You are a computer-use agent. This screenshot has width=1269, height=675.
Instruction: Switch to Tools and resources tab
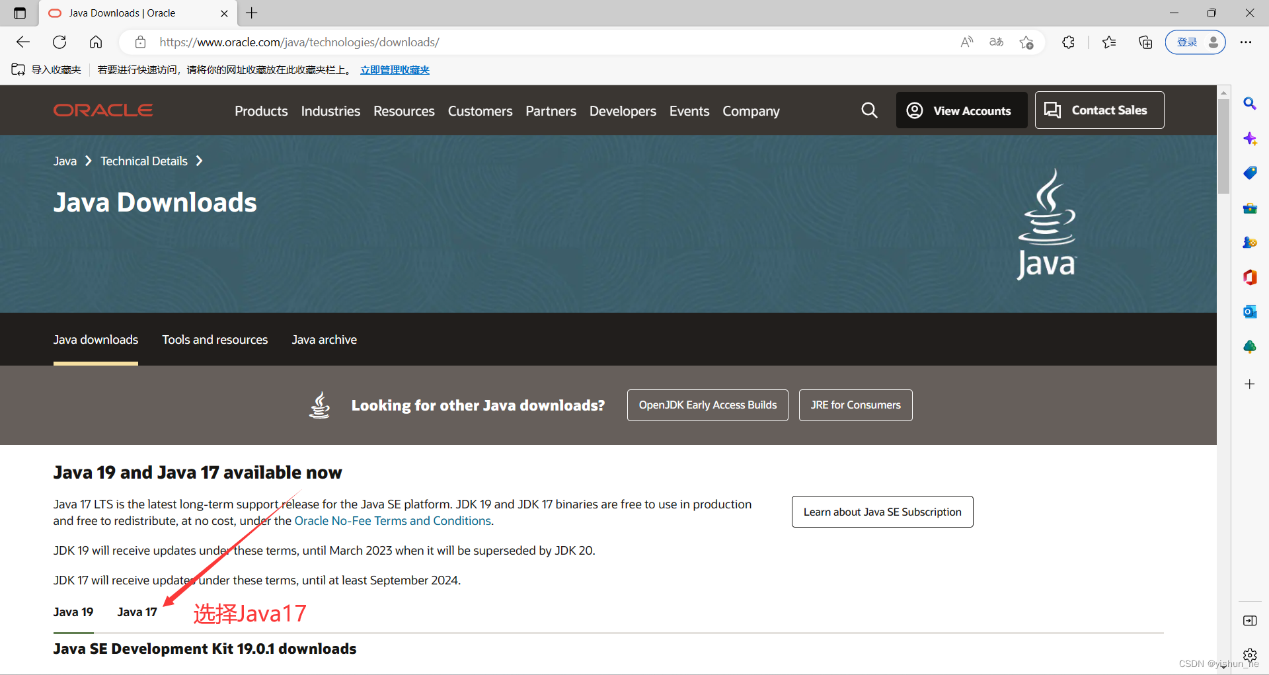point(215,340)
